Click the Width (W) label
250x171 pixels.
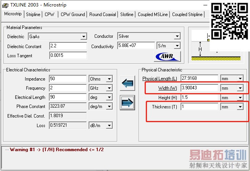168,88
